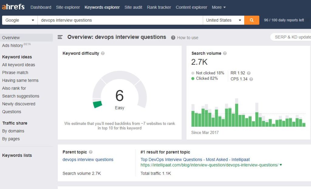Click the green keyword difficulty gauge segment
This screenshot has width=311, height=189.
click(97, 104)
